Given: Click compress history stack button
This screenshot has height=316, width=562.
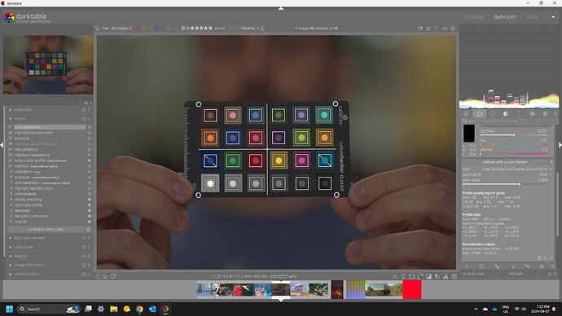Looking at the screenshot, I should click(46, 230).
